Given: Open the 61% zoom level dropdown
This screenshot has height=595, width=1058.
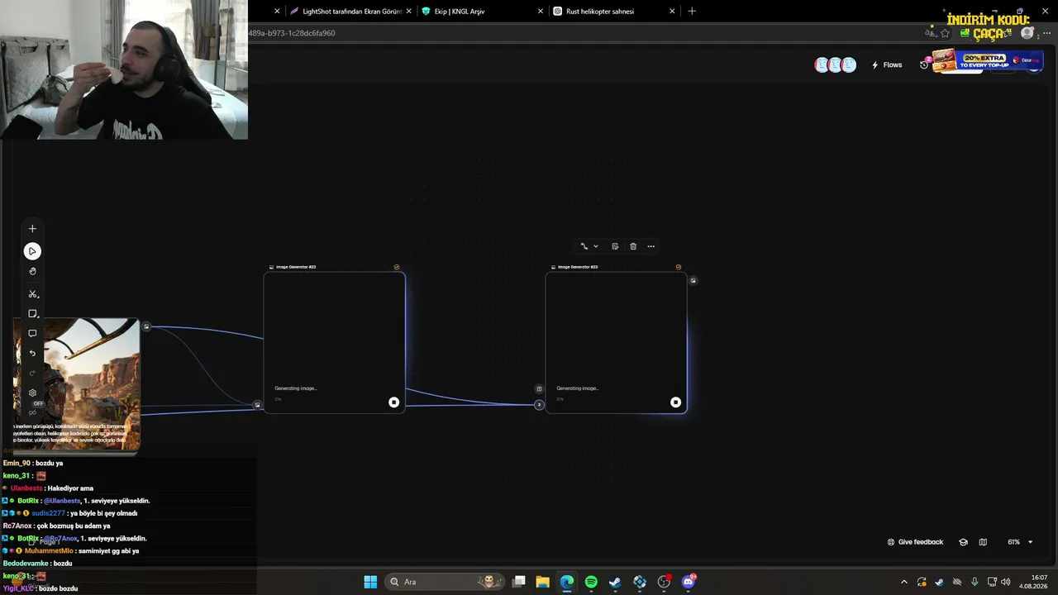Looking at the screenshot, I should point(1020,542).
